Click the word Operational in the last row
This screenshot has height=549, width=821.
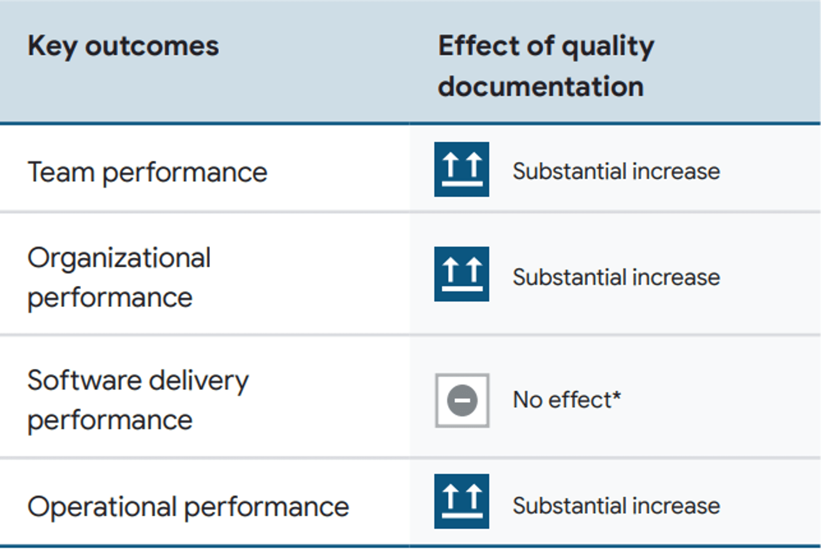pos(102,507)
